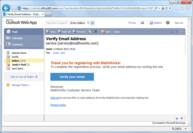Screen dimensions: 193x133
Task: Forward this email message
Action: tap(79, 32)
